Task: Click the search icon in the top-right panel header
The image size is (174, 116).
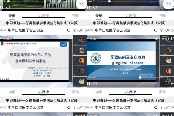Action: coord(156,30)
